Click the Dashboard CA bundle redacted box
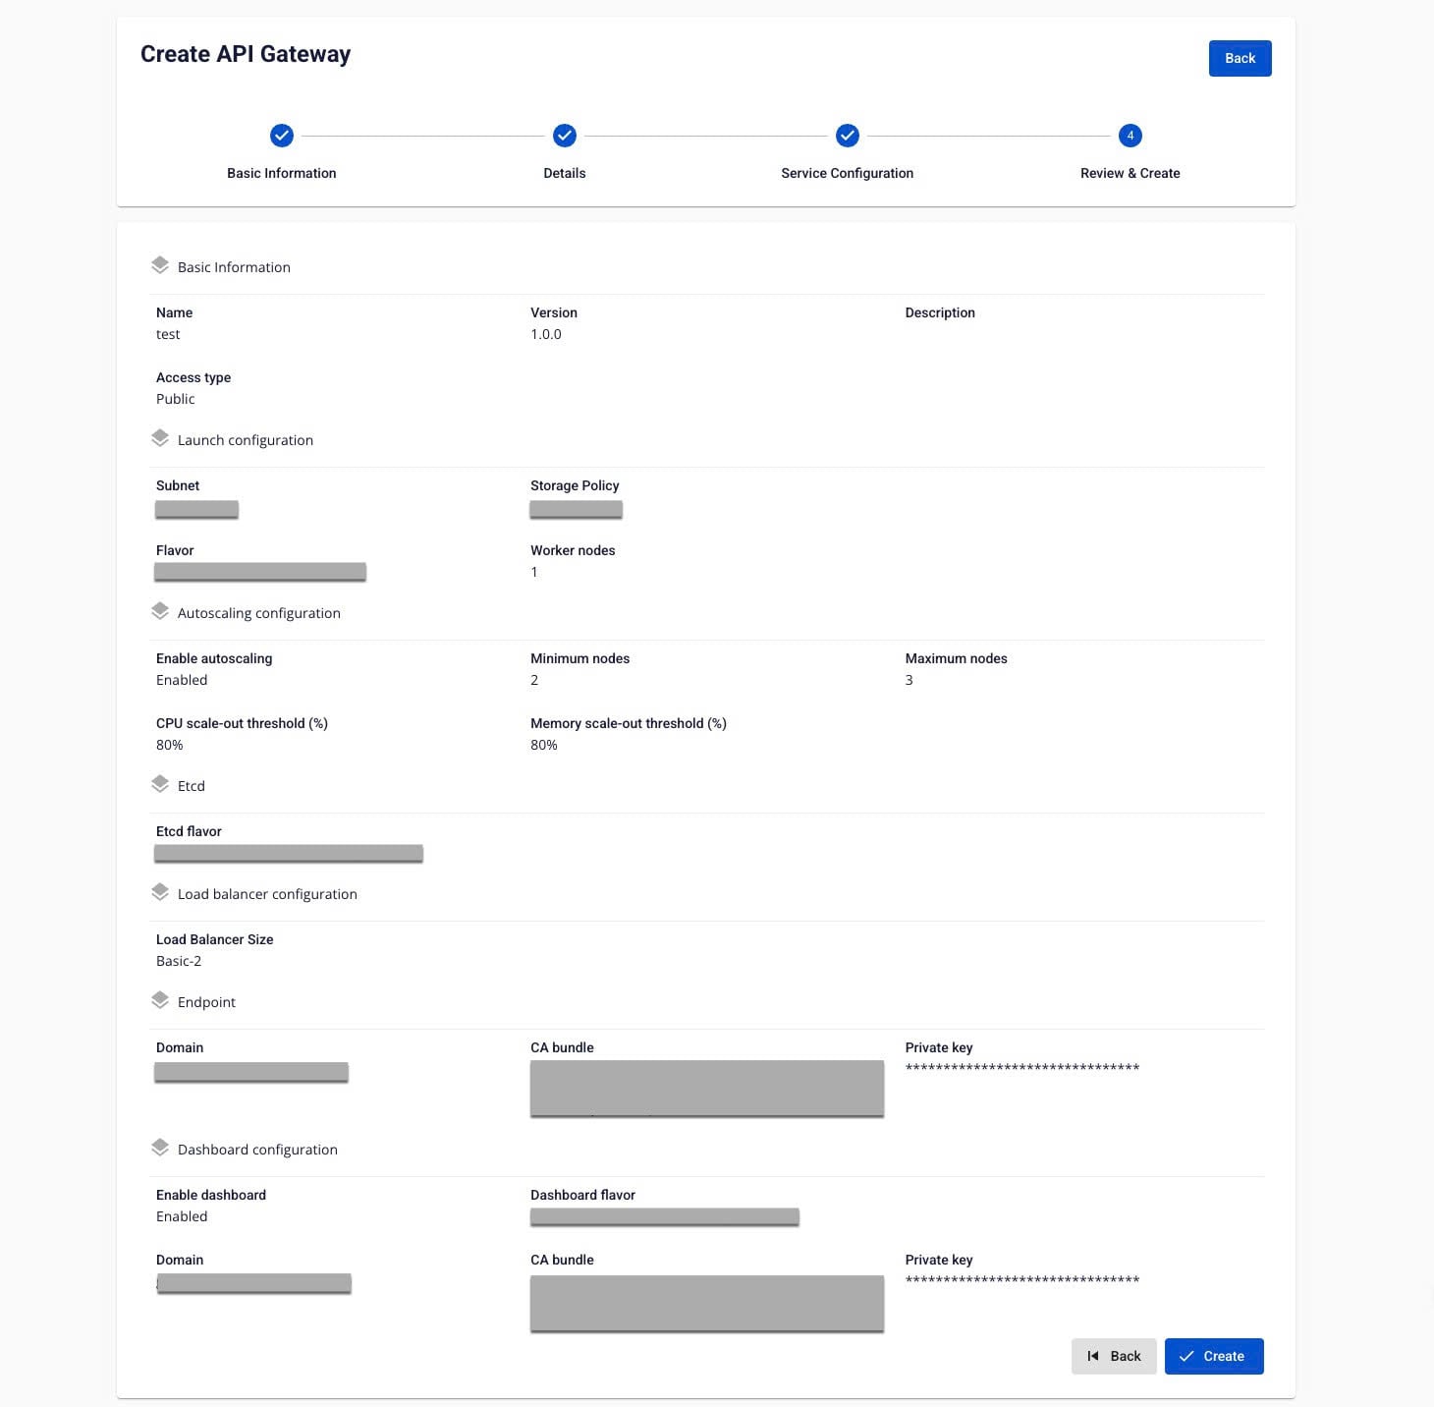The width and height of the screenshot is (1434, 1407). pyautogui.click(x=707, y=1303)
